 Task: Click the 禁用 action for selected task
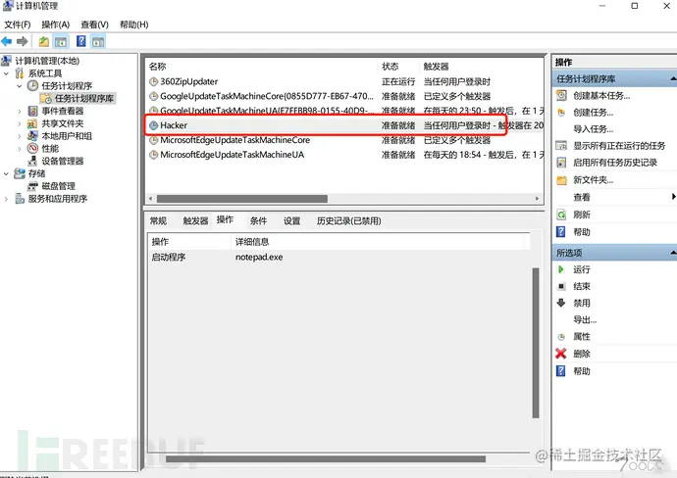pyautogui.click(x=581, y=303)
